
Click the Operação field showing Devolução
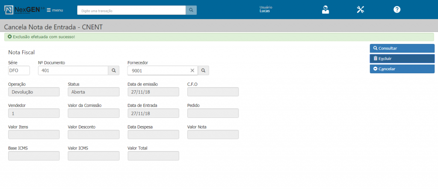click(x=34, y=92)
